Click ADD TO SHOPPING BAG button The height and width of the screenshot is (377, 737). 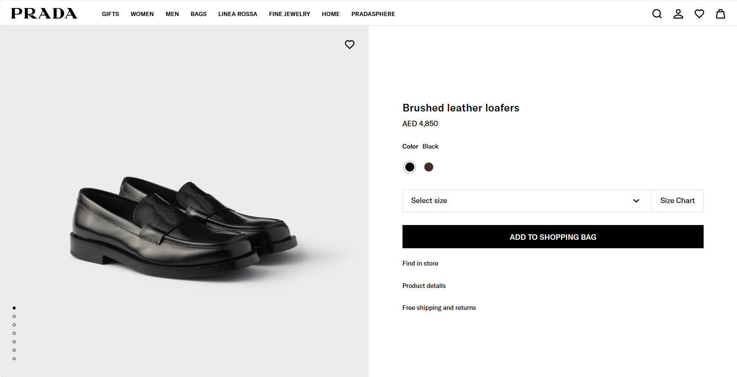click(552, 237)
